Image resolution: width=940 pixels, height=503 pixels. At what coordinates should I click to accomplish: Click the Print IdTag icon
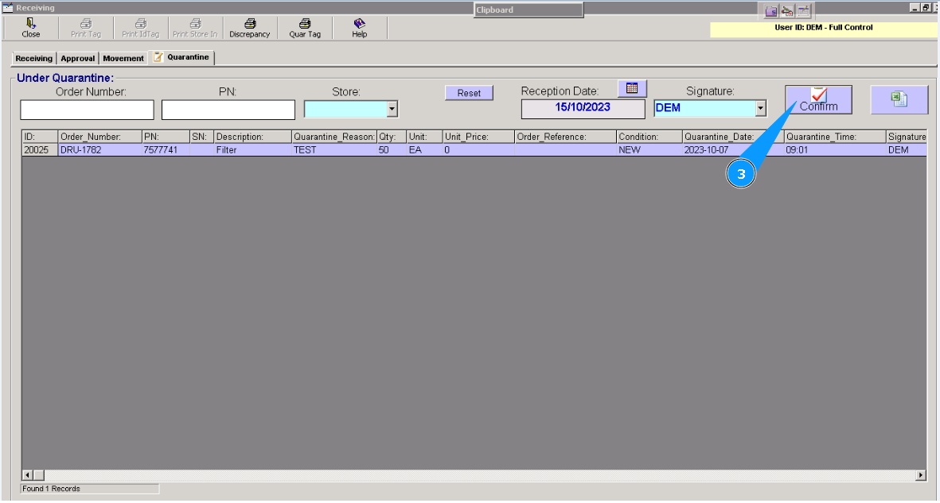pyautogui.click(x=140, y=28)
